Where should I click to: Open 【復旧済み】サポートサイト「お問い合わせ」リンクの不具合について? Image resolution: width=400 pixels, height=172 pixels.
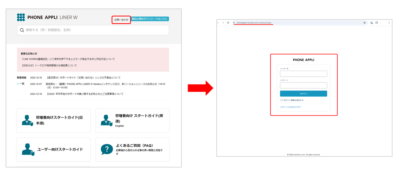click(84, 77)
